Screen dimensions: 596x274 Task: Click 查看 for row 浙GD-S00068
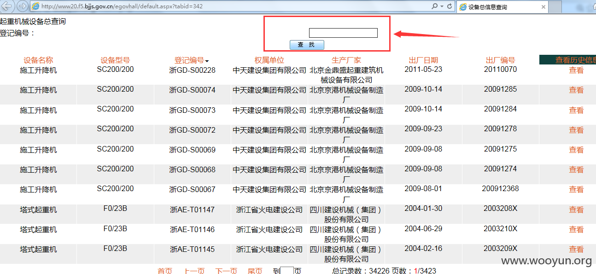coord(576,169)
